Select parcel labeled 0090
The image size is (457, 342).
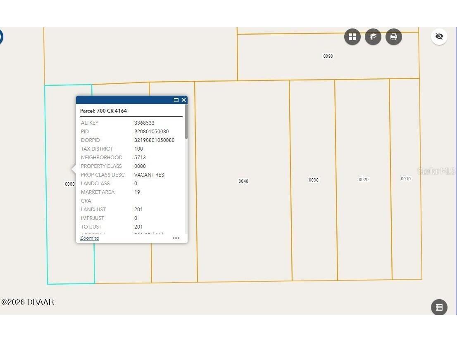click(328, 56)
